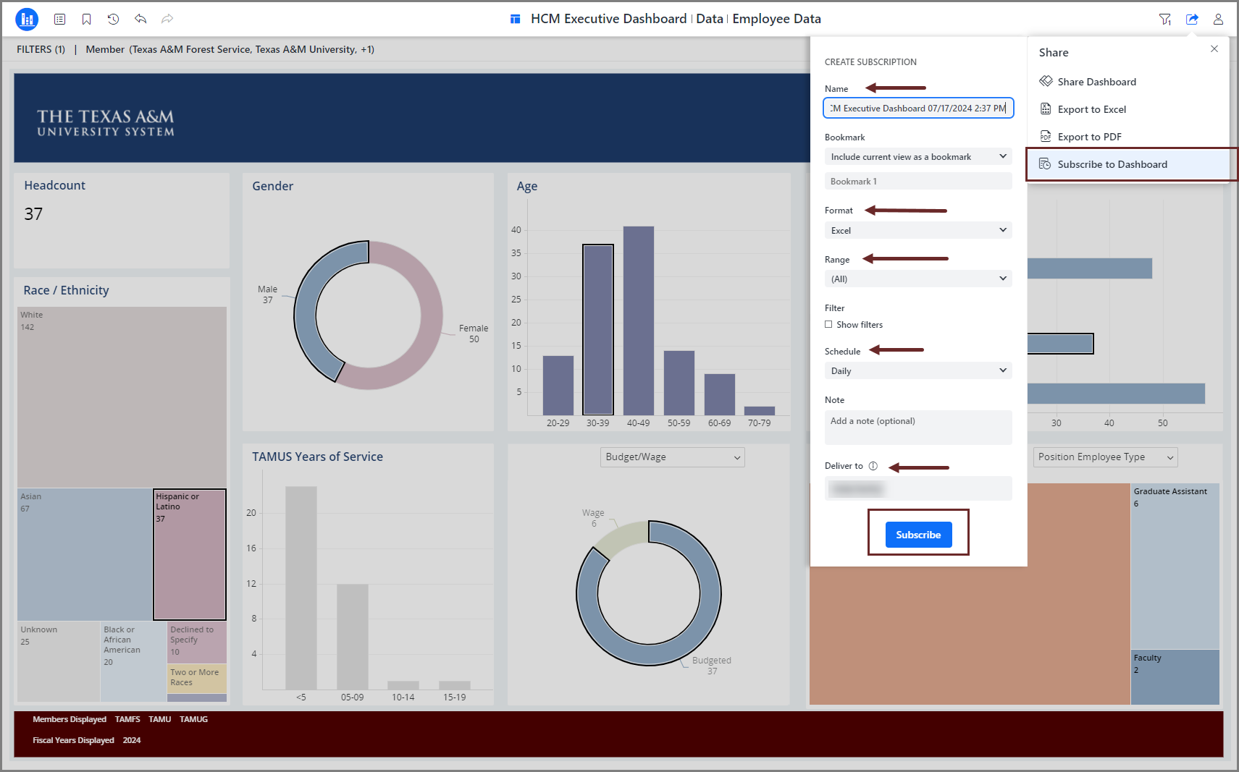Click the share icon in header

coord(1192,20)
